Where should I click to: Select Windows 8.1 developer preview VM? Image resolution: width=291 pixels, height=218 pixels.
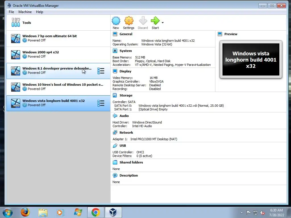pos(59,71)
